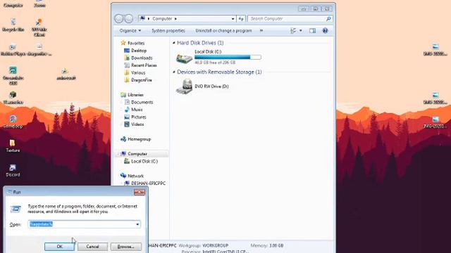Click Browse... in the Run dialog
This screenshot has height=253, width=451.
[126, 247]
